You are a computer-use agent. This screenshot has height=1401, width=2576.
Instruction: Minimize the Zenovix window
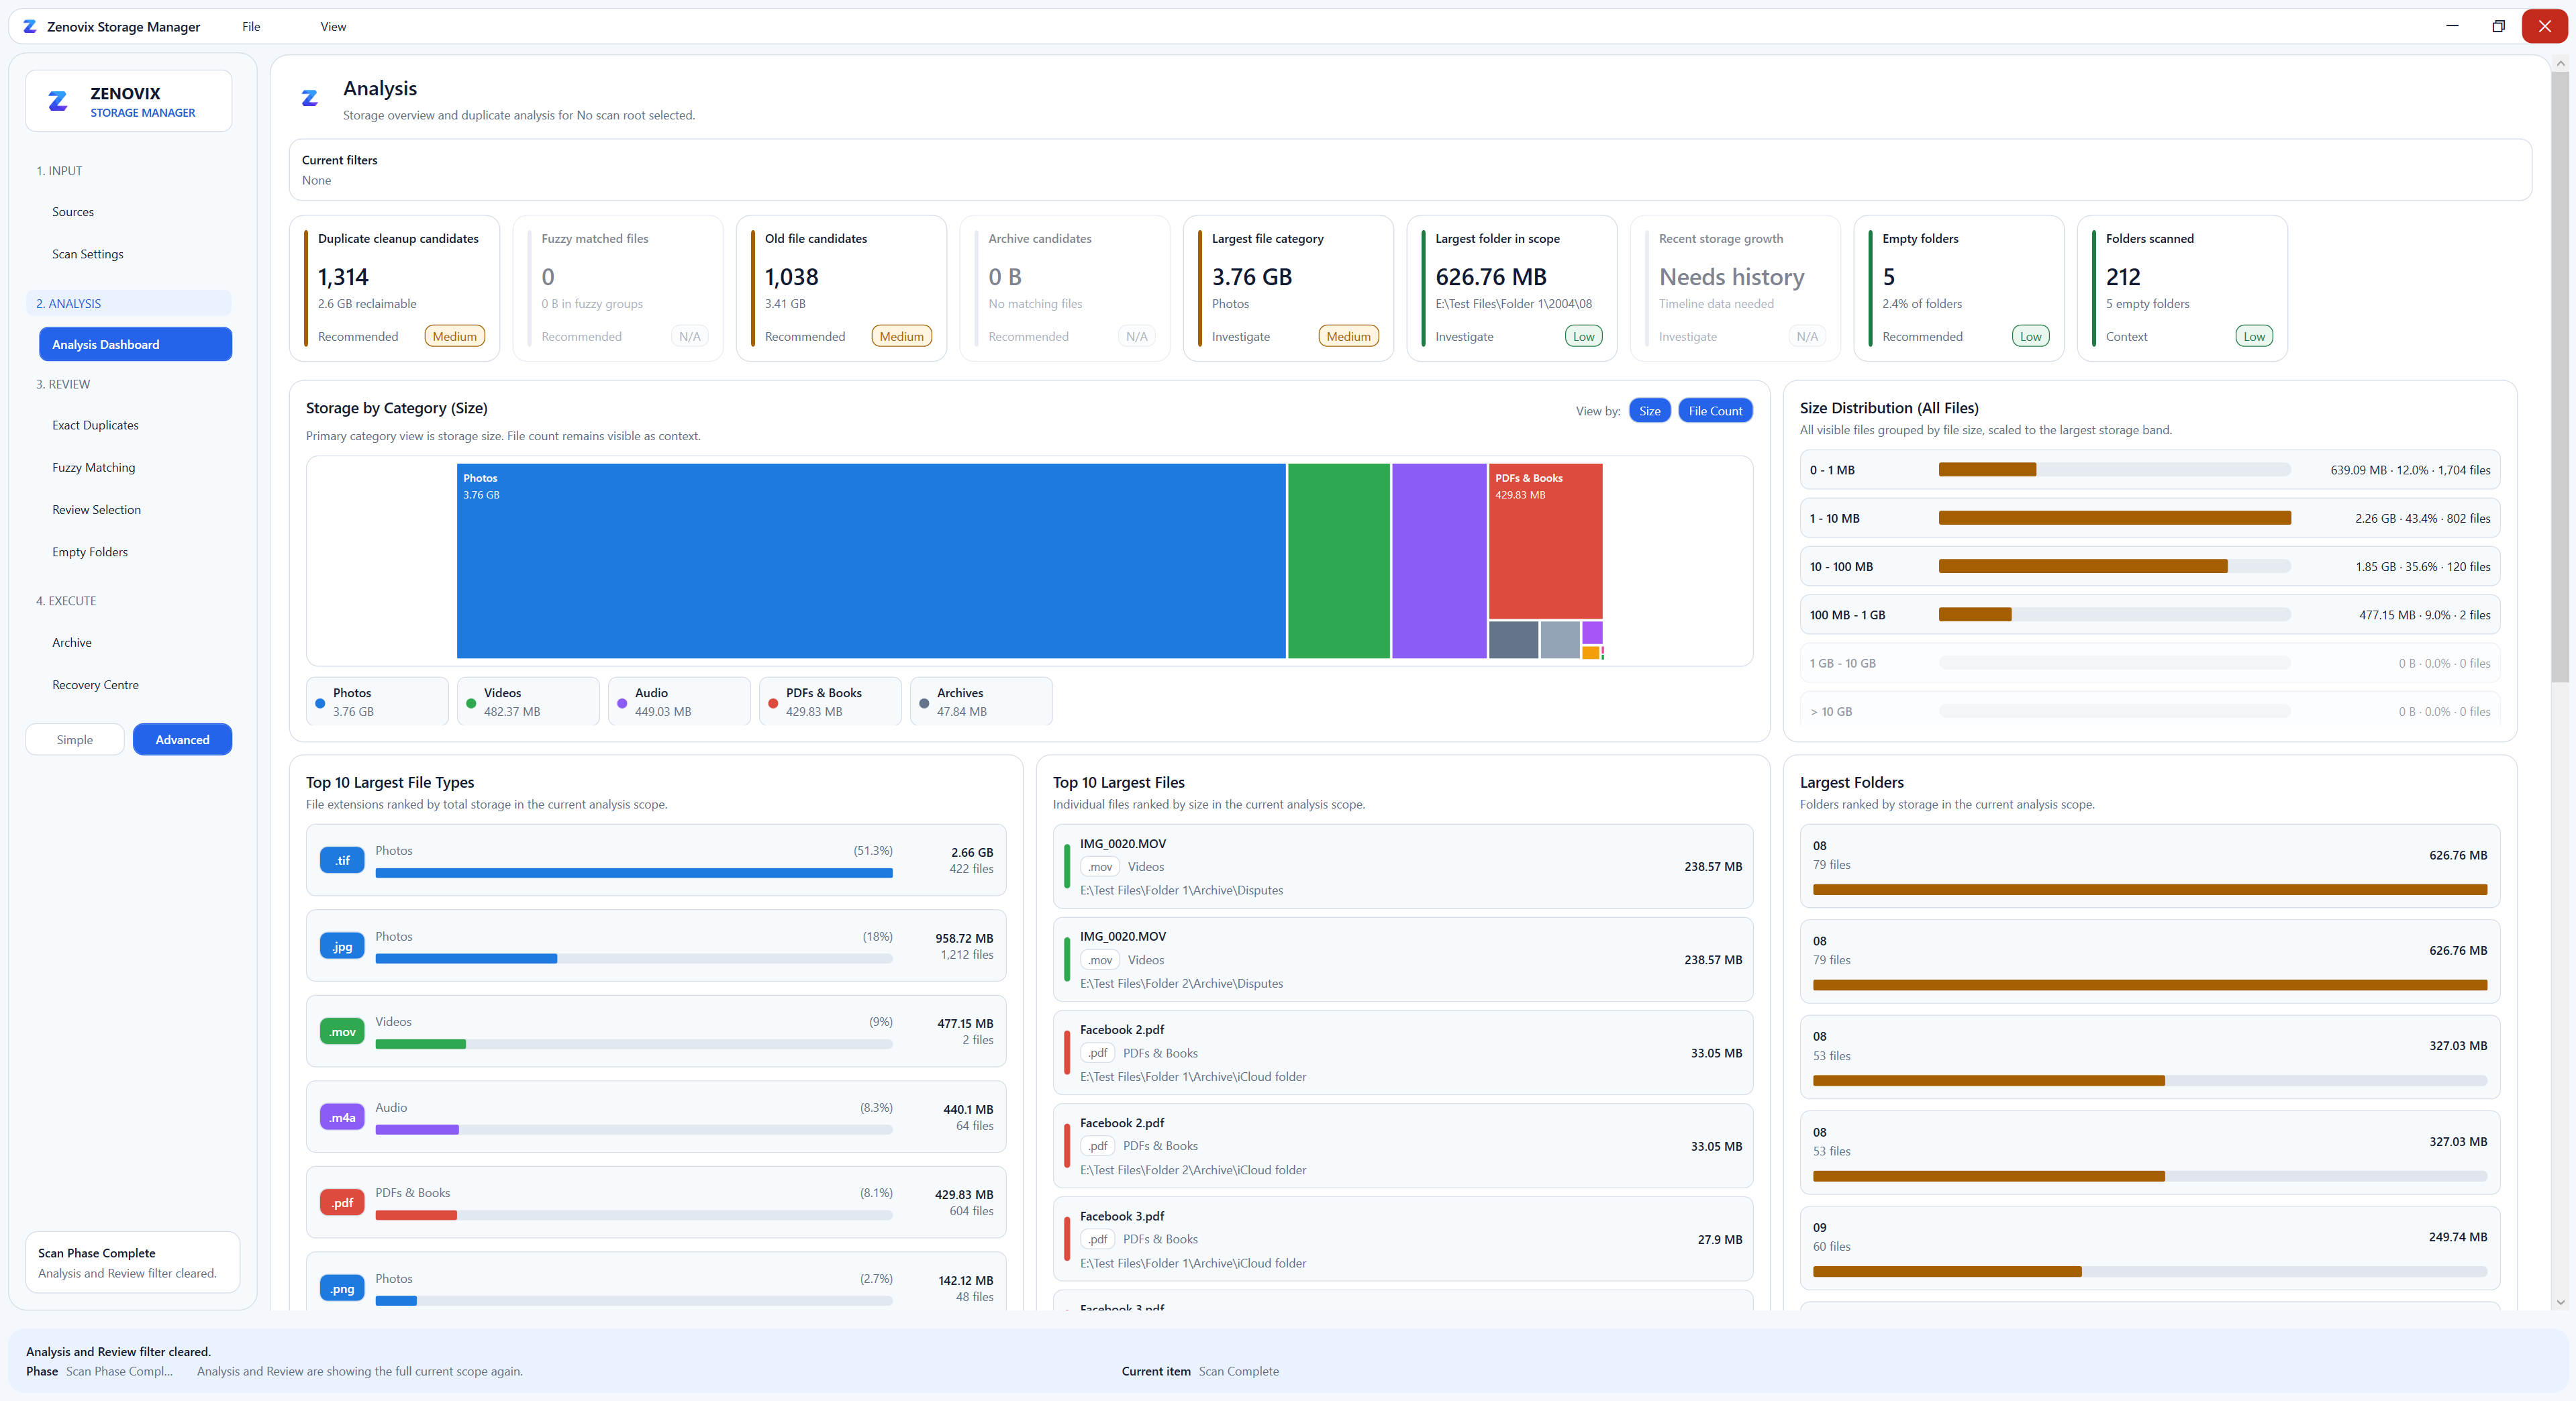(2452, 26)
